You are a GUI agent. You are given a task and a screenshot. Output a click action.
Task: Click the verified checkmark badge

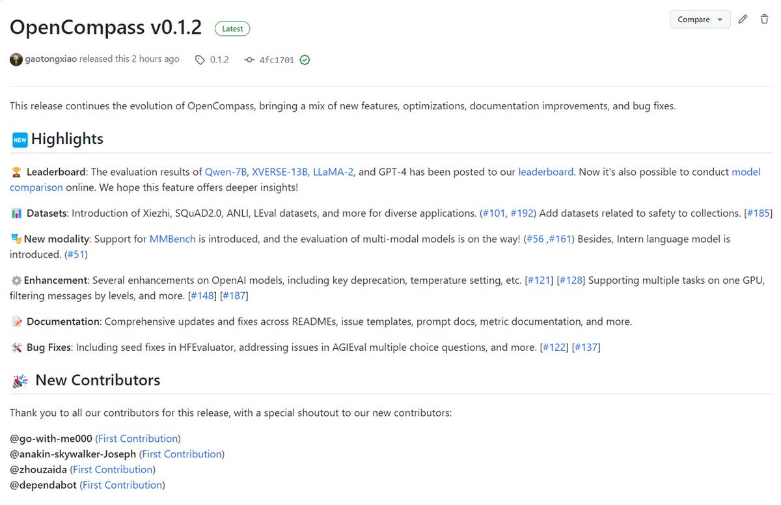304,59
